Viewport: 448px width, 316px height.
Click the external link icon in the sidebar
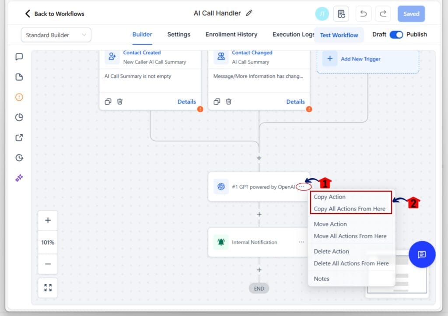pyautogui.click(x=19, y=137)
